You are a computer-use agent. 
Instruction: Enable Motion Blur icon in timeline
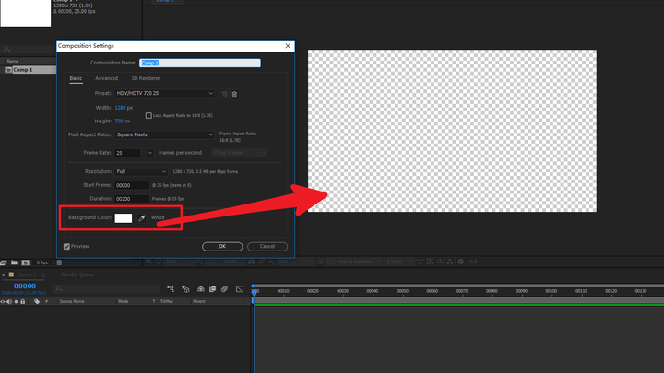[x=224, y=289]
